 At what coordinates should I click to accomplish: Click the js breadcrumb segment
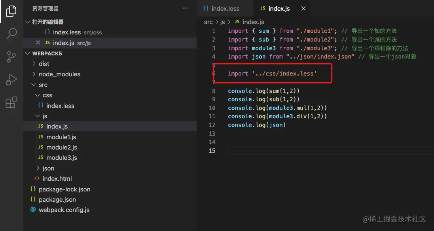point(222,22)
